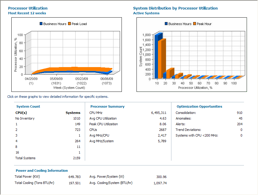Click the Avg CPU Utilization value 4.63
Screen dimensions: 258x195
coord(163,118)
